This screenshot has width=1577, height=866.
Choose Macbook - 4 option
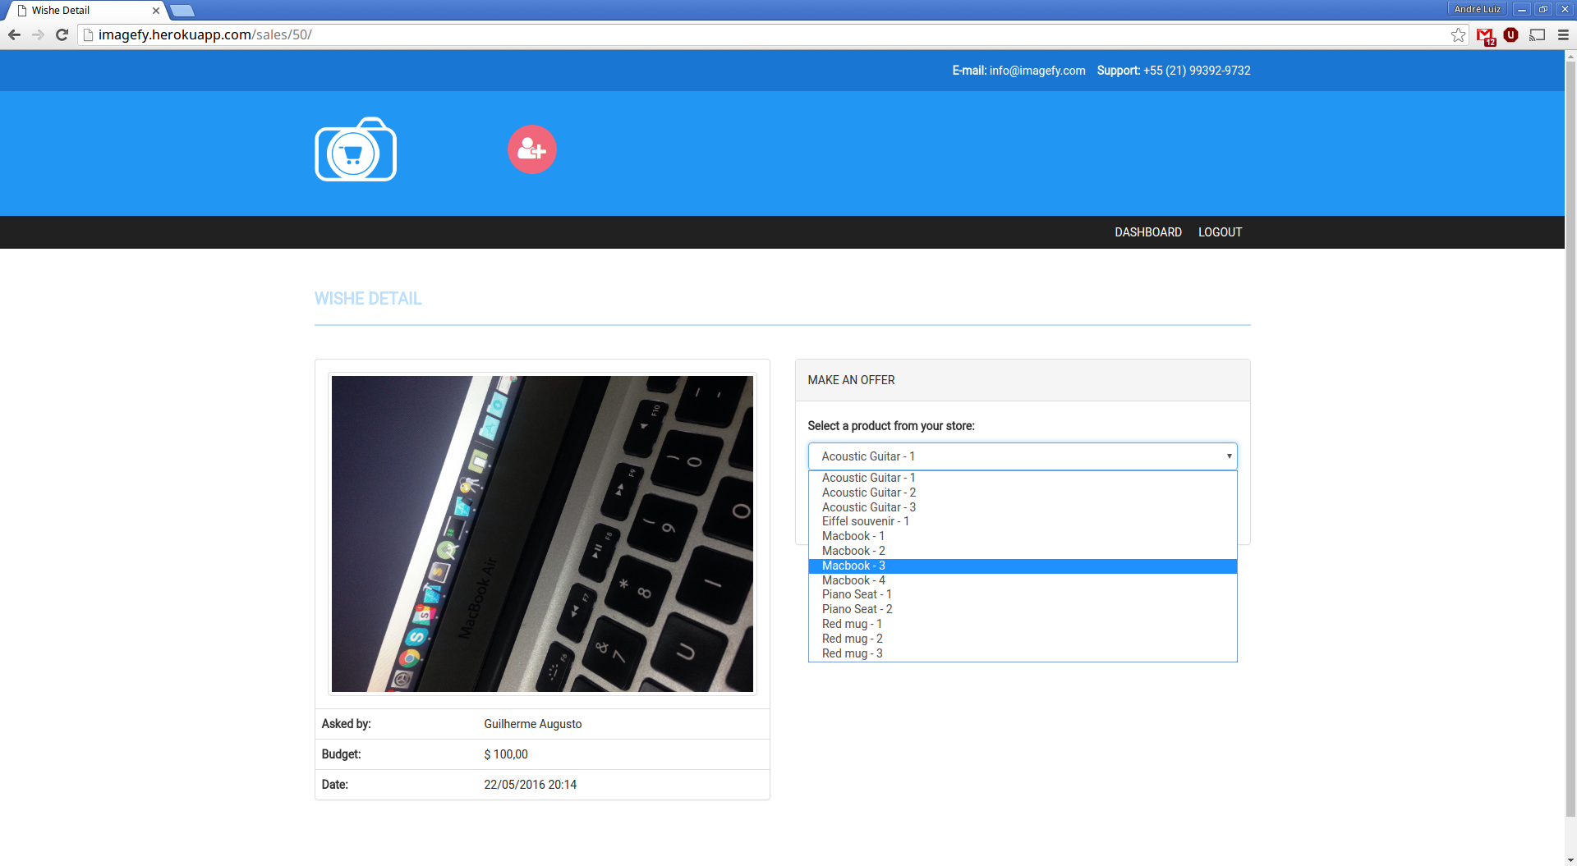(1023, 580)
